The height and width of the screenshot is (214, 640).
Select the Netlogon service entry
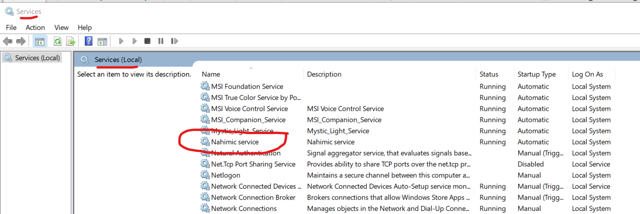225,175
